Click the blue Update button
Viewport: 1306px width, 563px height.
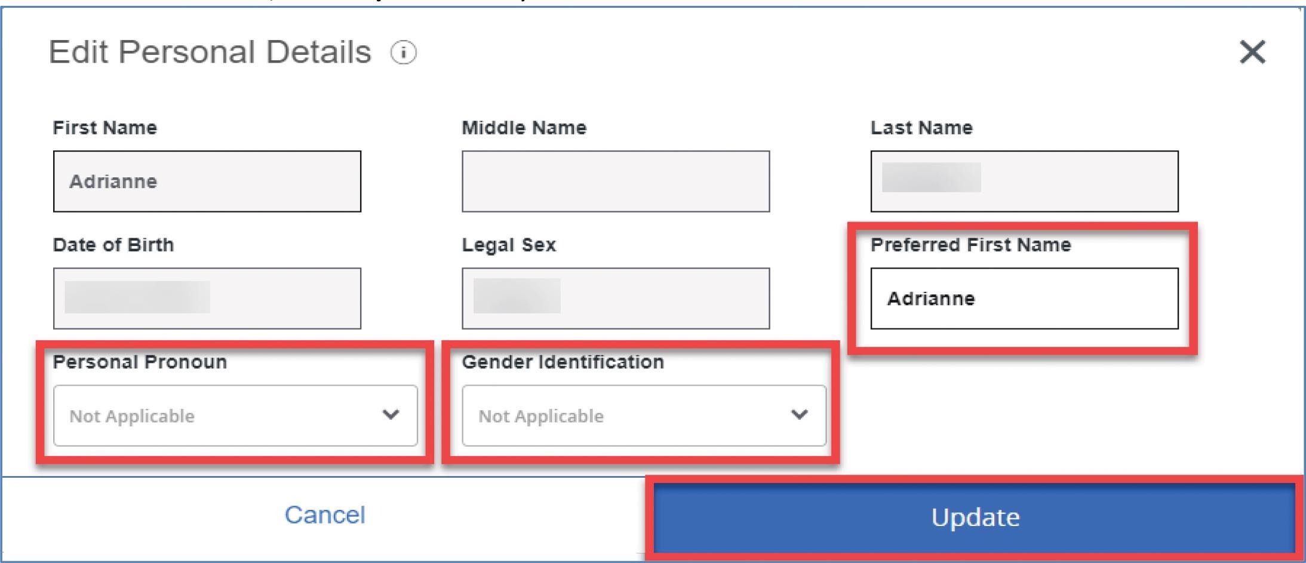(975, 517)
